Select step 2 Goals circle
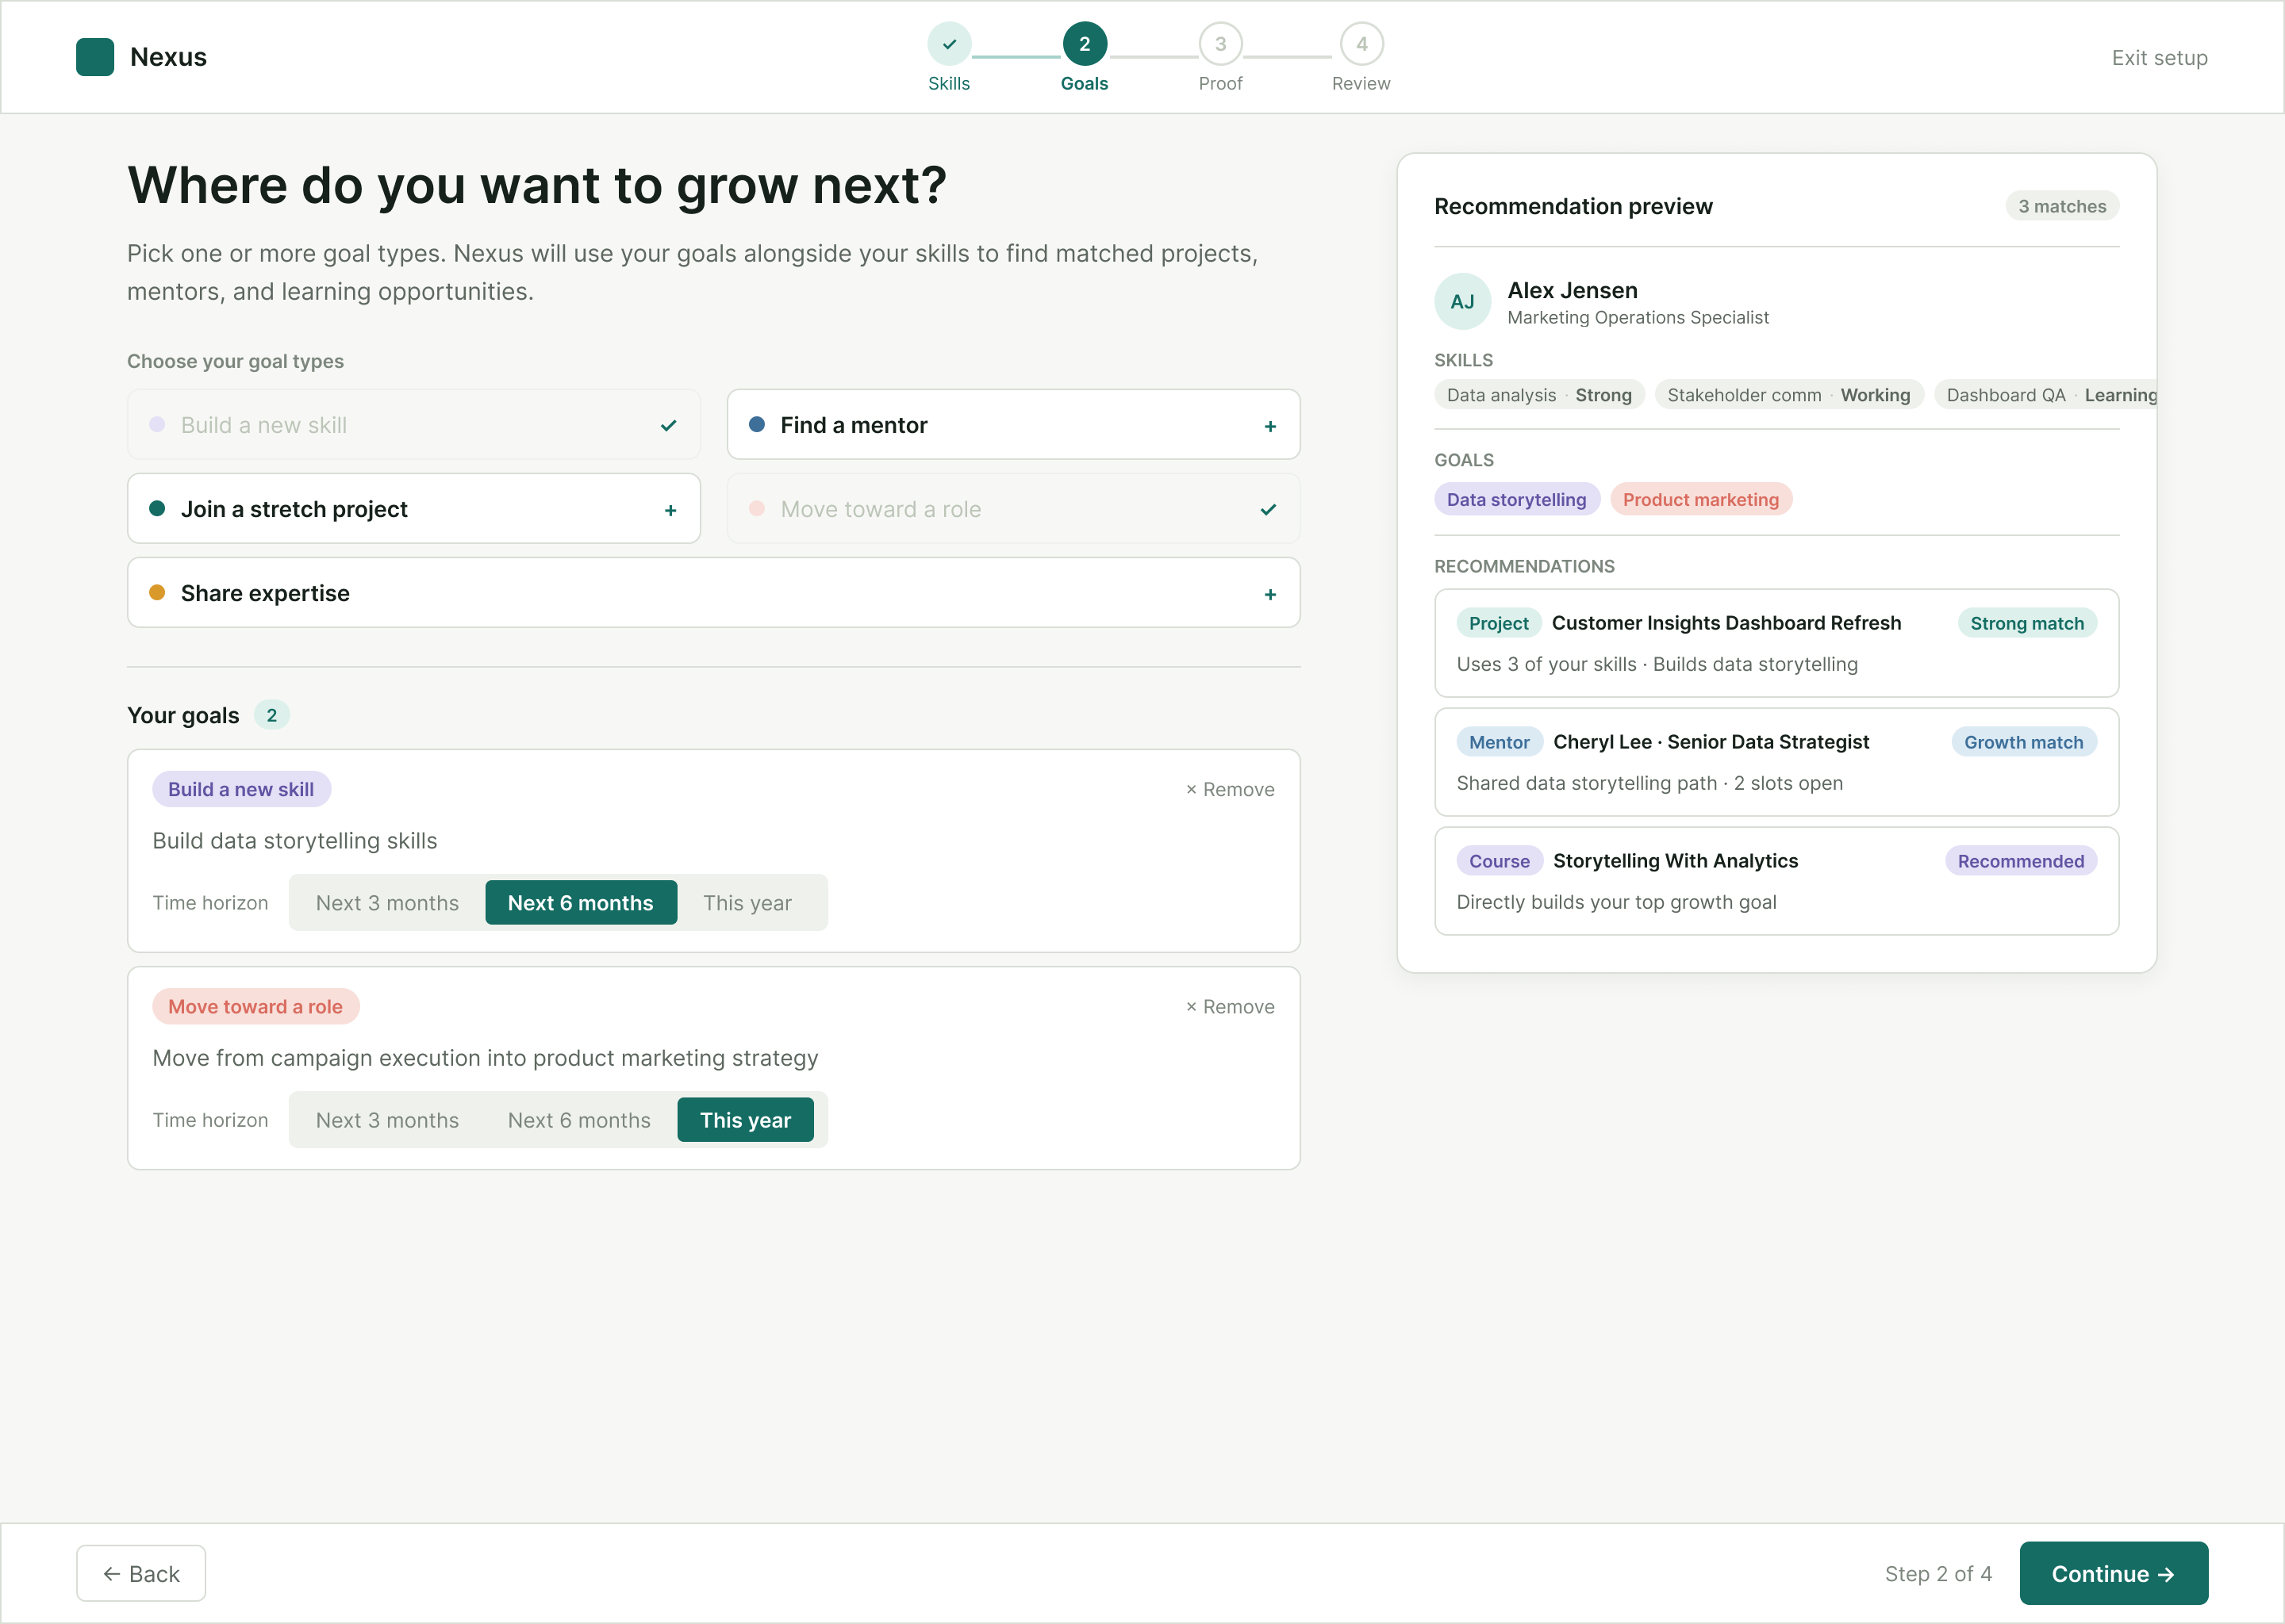The image size is (2285, 1624). pos(1085,44)
